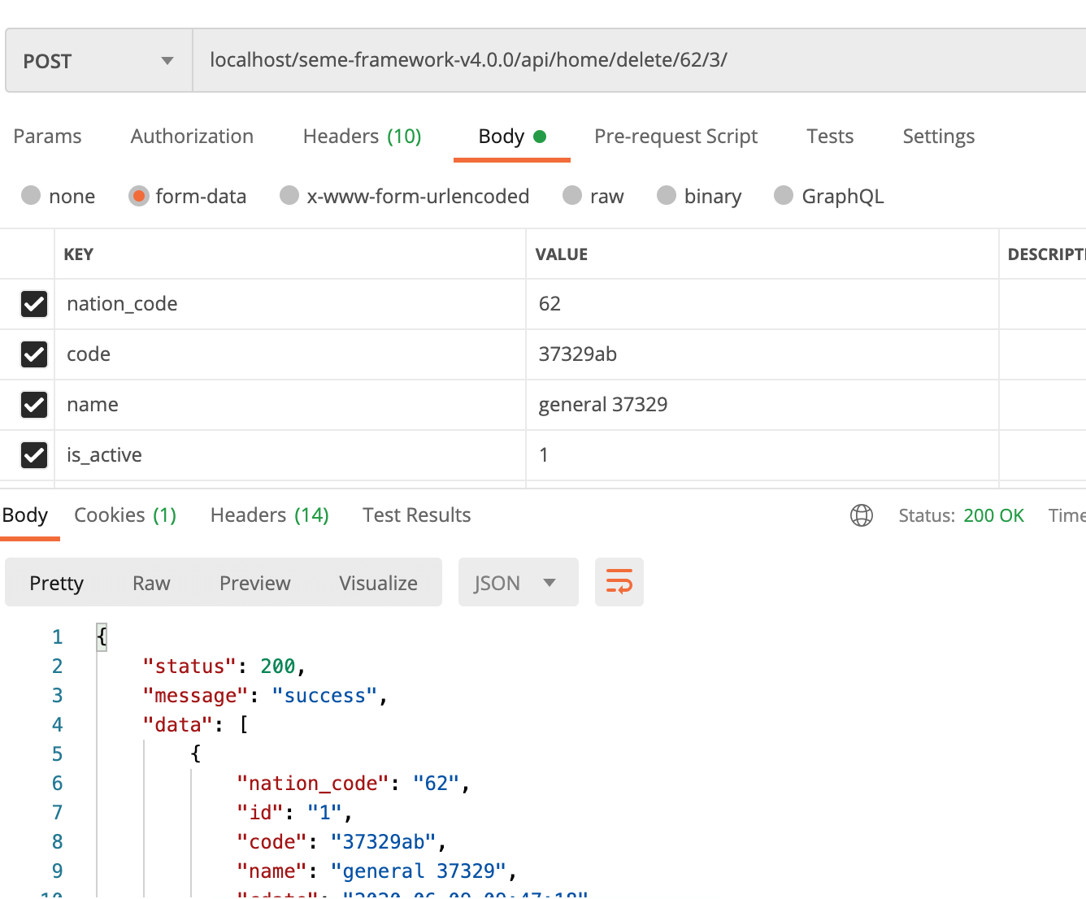The image size is (1086, 899).
Task: Select the binary body radio option
Action: (x=667, y=196)
